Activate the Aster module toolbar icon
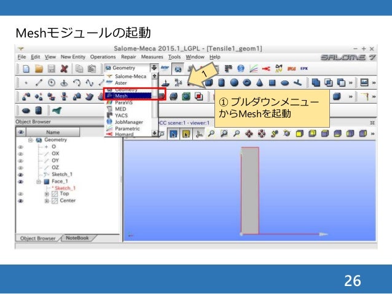392x294 pixels. pyautogui.click(x=165, y=68)
